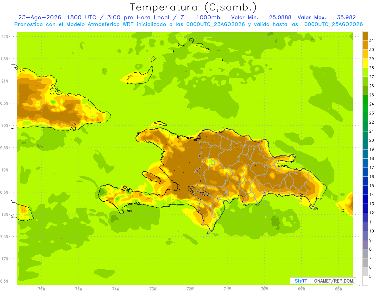Screen dimensions: 380x293
Task: Click legend value "25"
Action: click(372, 95)
